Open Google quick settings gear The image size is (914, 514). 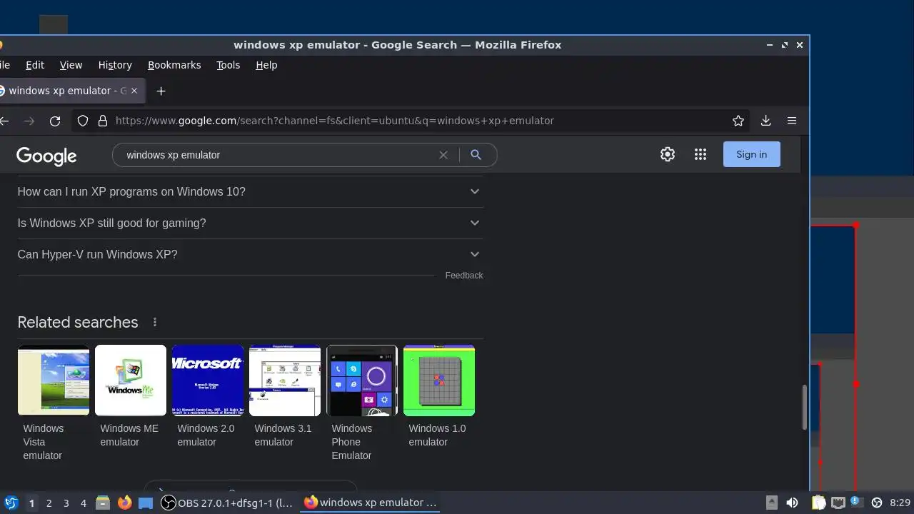pos(668,154)
